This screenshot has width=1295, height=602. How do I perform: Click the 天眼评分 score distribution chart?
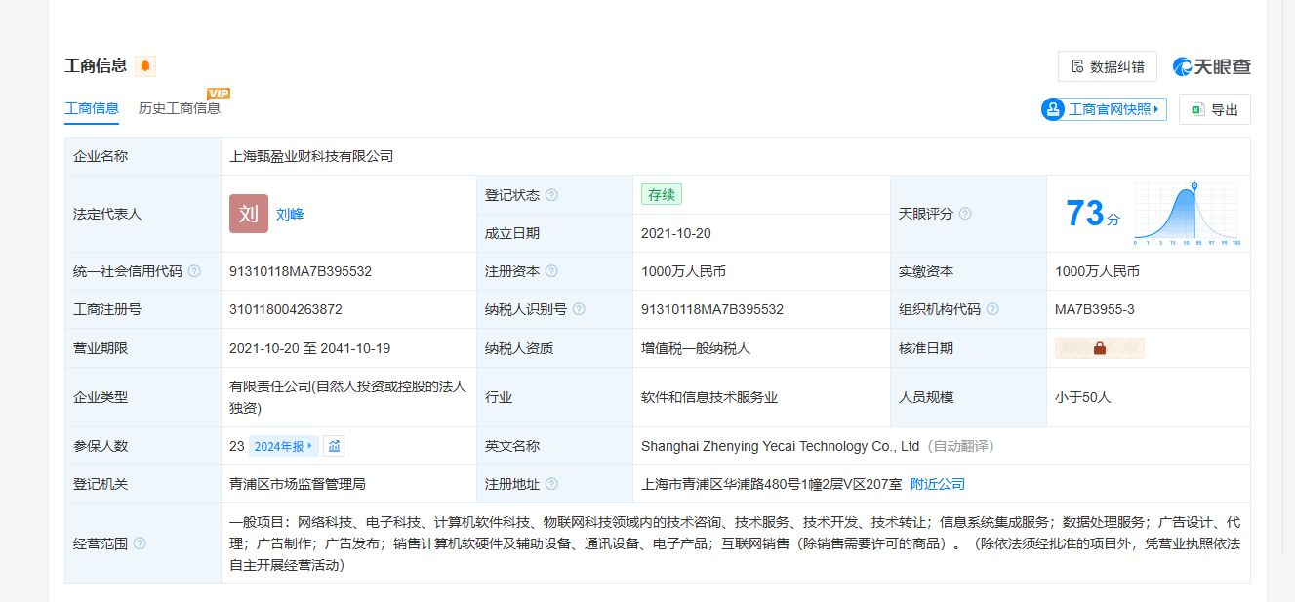point(1186,214)
